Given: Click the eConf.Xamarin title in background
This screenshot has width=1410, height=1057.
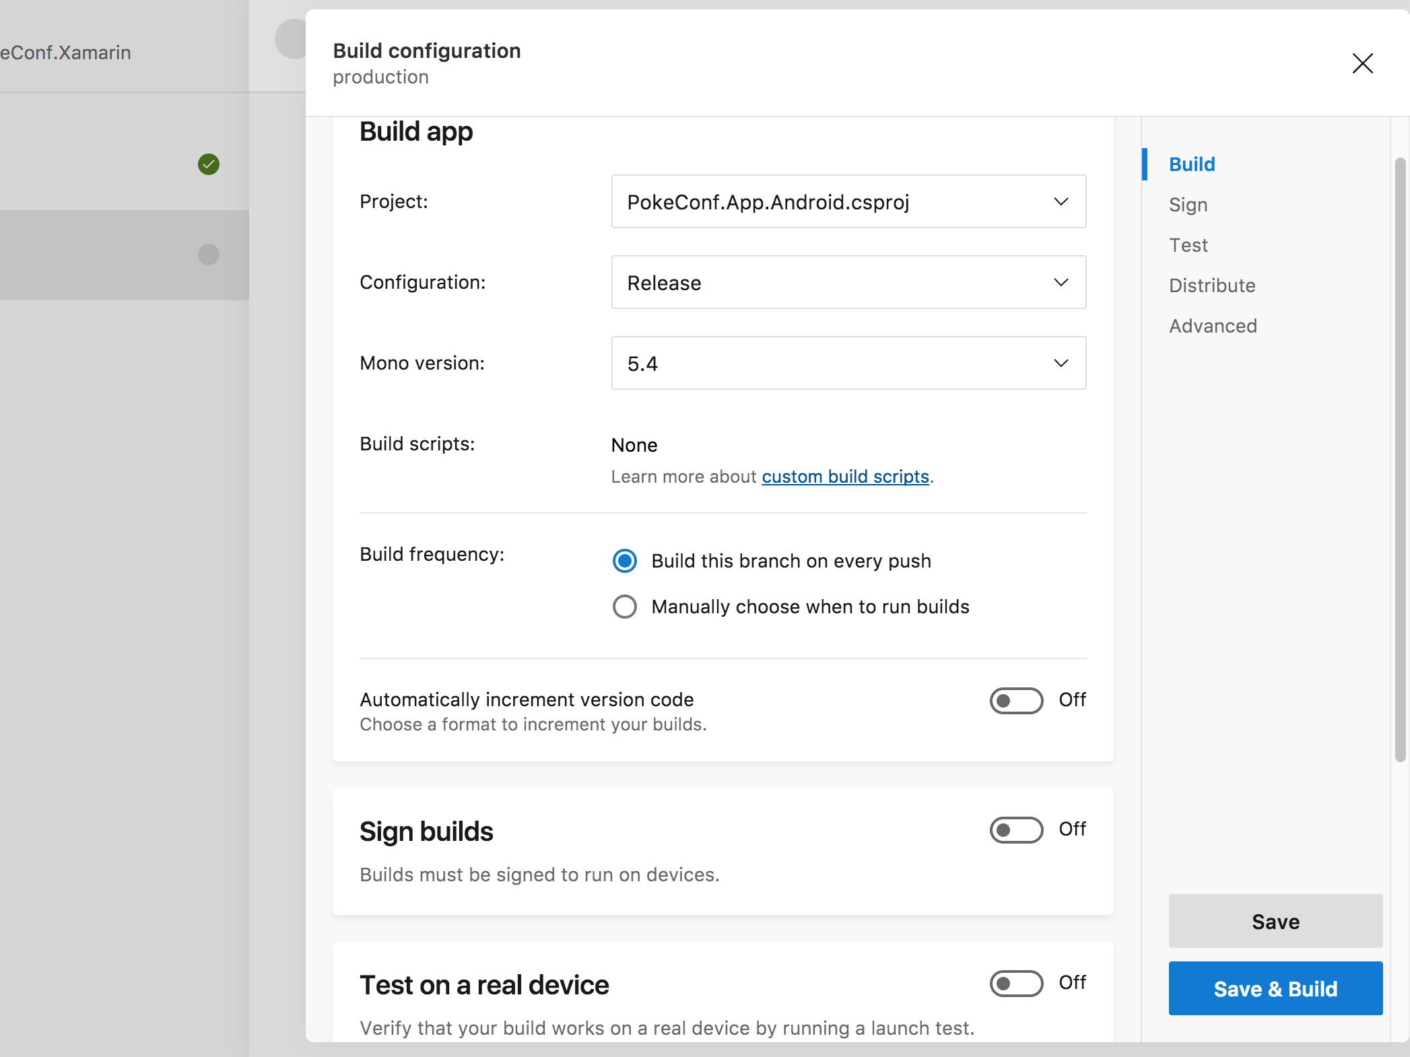Looking at the screenshot, I should click(65, 53).
